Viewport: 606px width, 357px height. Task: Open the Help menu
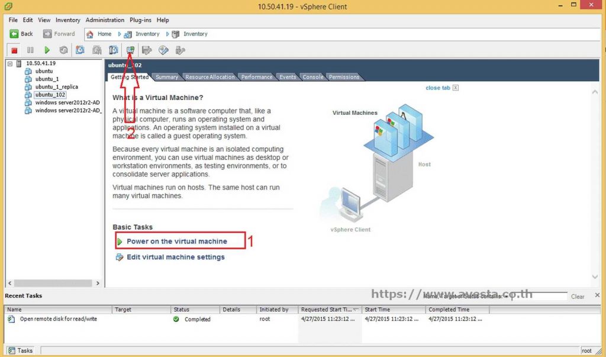pos(163,20)
